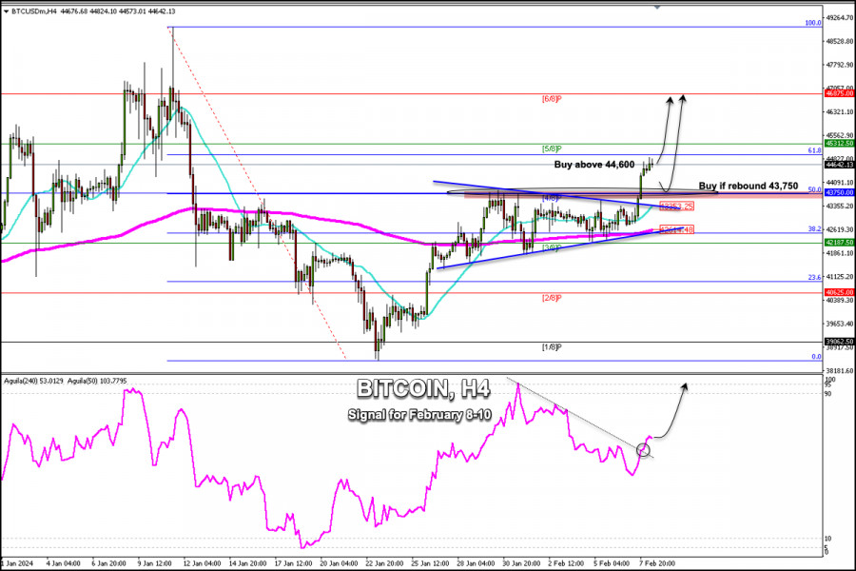Viewport: 856px width, 571px height.
Task: Select the [6/8]P Murrey level label
Action: [552, 99]
